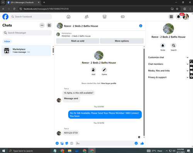
Task: Click the Mark as sold button
Action: pos(78,41)
